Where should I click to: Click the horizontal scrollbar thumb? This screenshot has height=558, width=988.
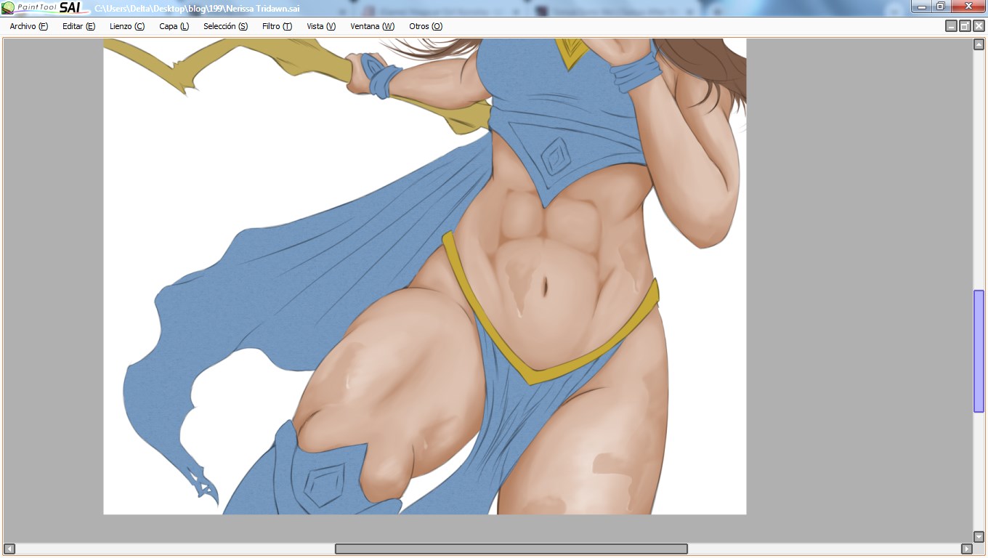[x=511, y=549]
